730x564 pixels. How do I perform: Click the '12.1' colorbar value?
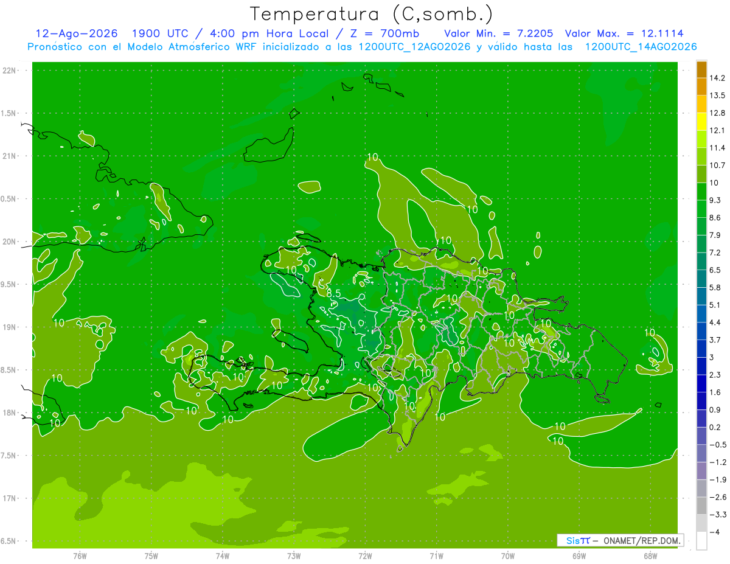tap(717, 130)
